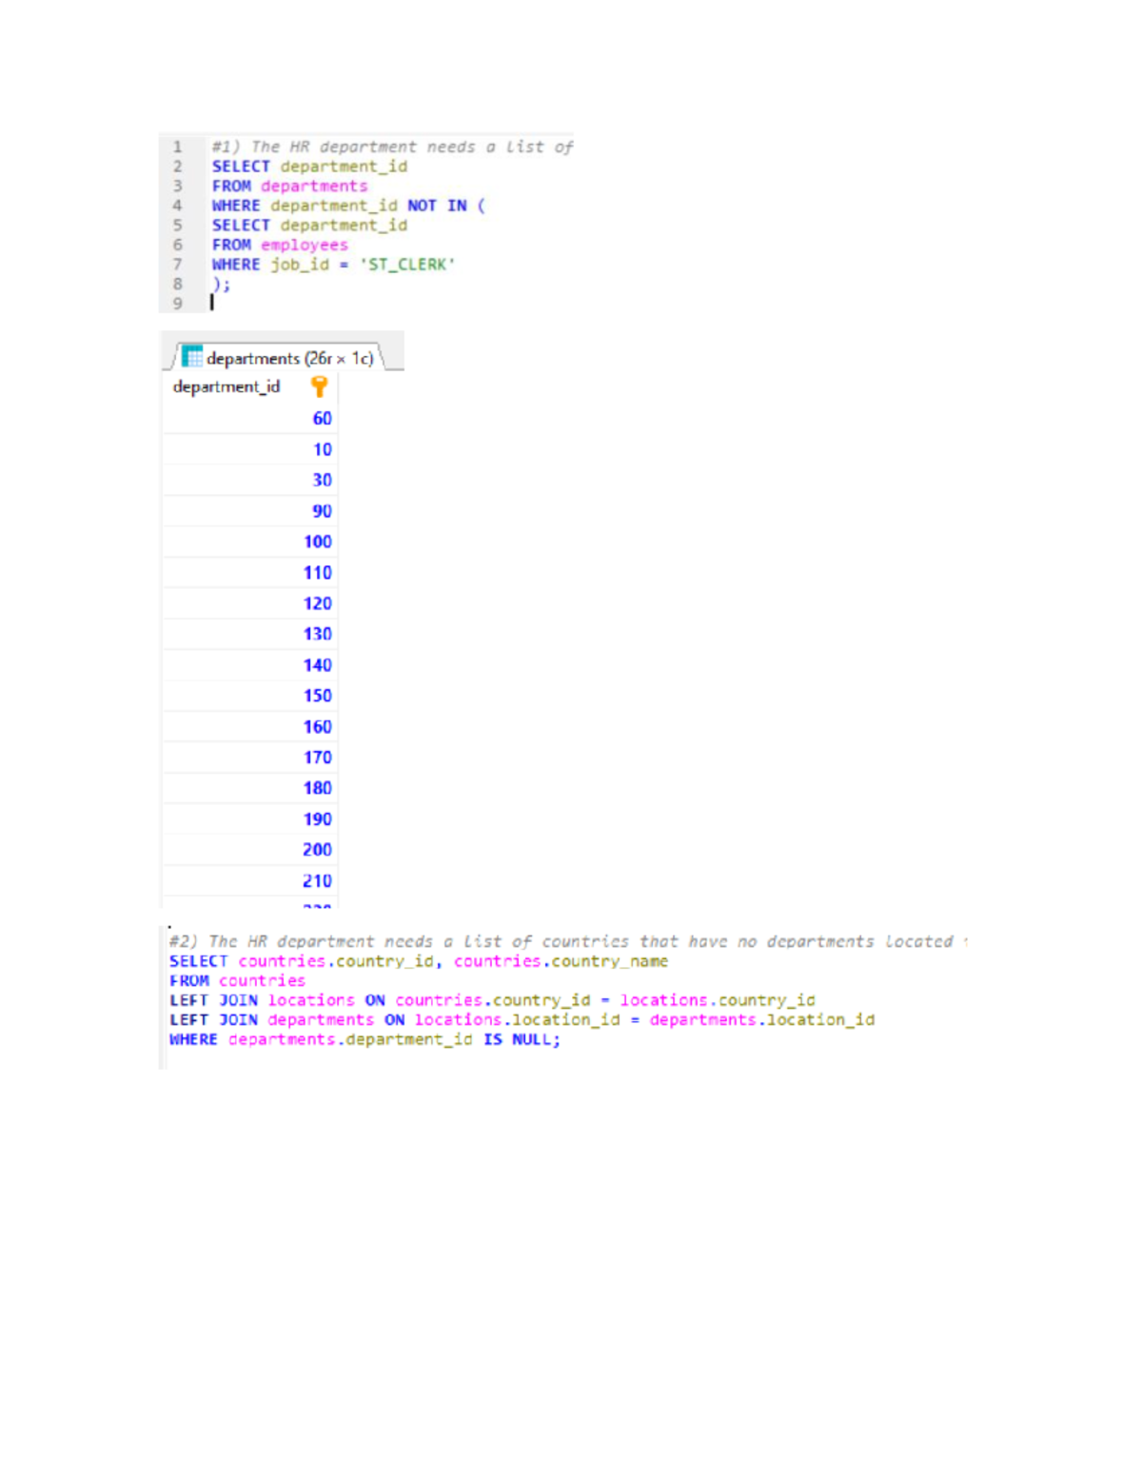Viewport: 1142px width, 1478px height.
Task: Select the result cell with value 150
Action: pos(250,696)
